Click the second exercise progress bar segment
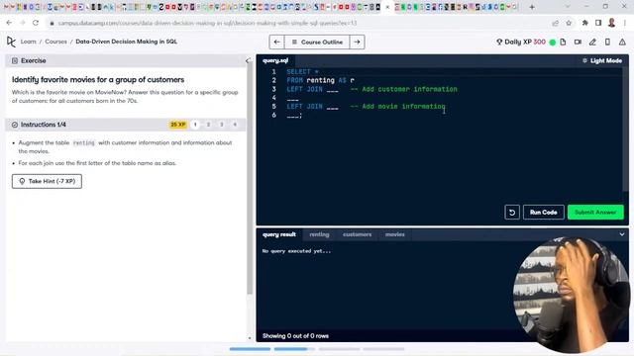 tap(294, 349)
